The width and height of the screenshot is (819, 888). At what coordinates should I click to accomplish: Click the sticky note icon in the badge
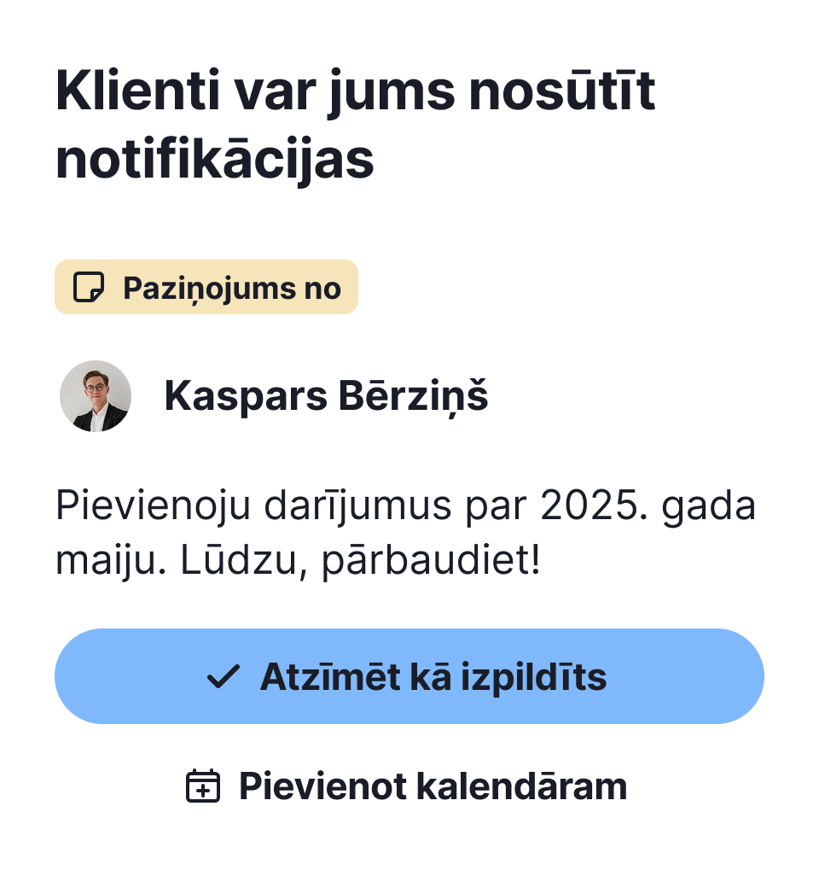(89, 287)
